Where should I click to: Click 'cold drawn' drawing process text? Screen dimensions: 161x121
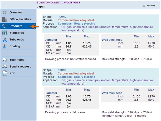click(77, 112)
